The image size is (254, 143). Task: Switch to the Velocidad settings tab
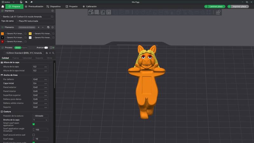[27, 58]
